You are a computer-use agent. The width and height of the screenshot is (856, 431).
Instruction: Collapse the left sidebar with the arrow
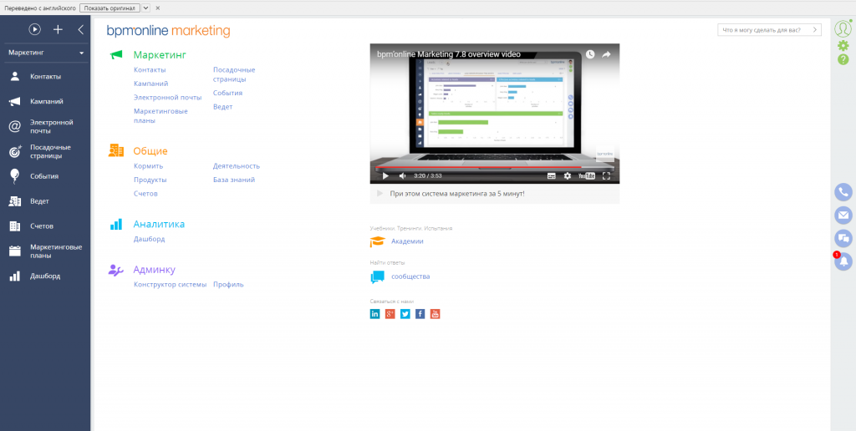click(81, 29)
